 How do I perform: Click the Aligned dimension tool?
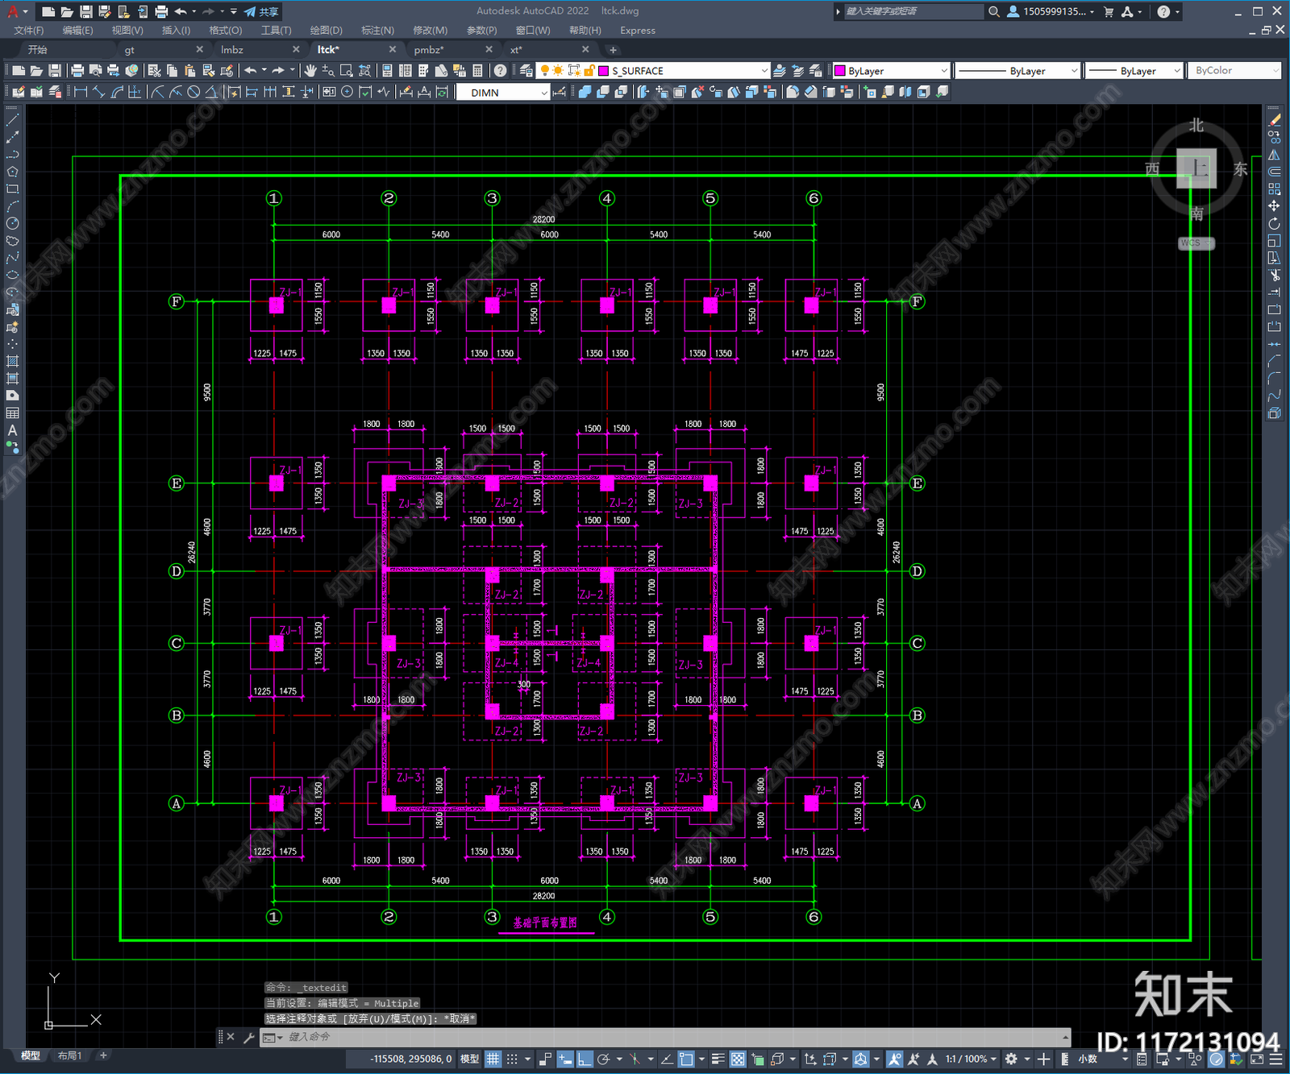[x=98, y=92]
